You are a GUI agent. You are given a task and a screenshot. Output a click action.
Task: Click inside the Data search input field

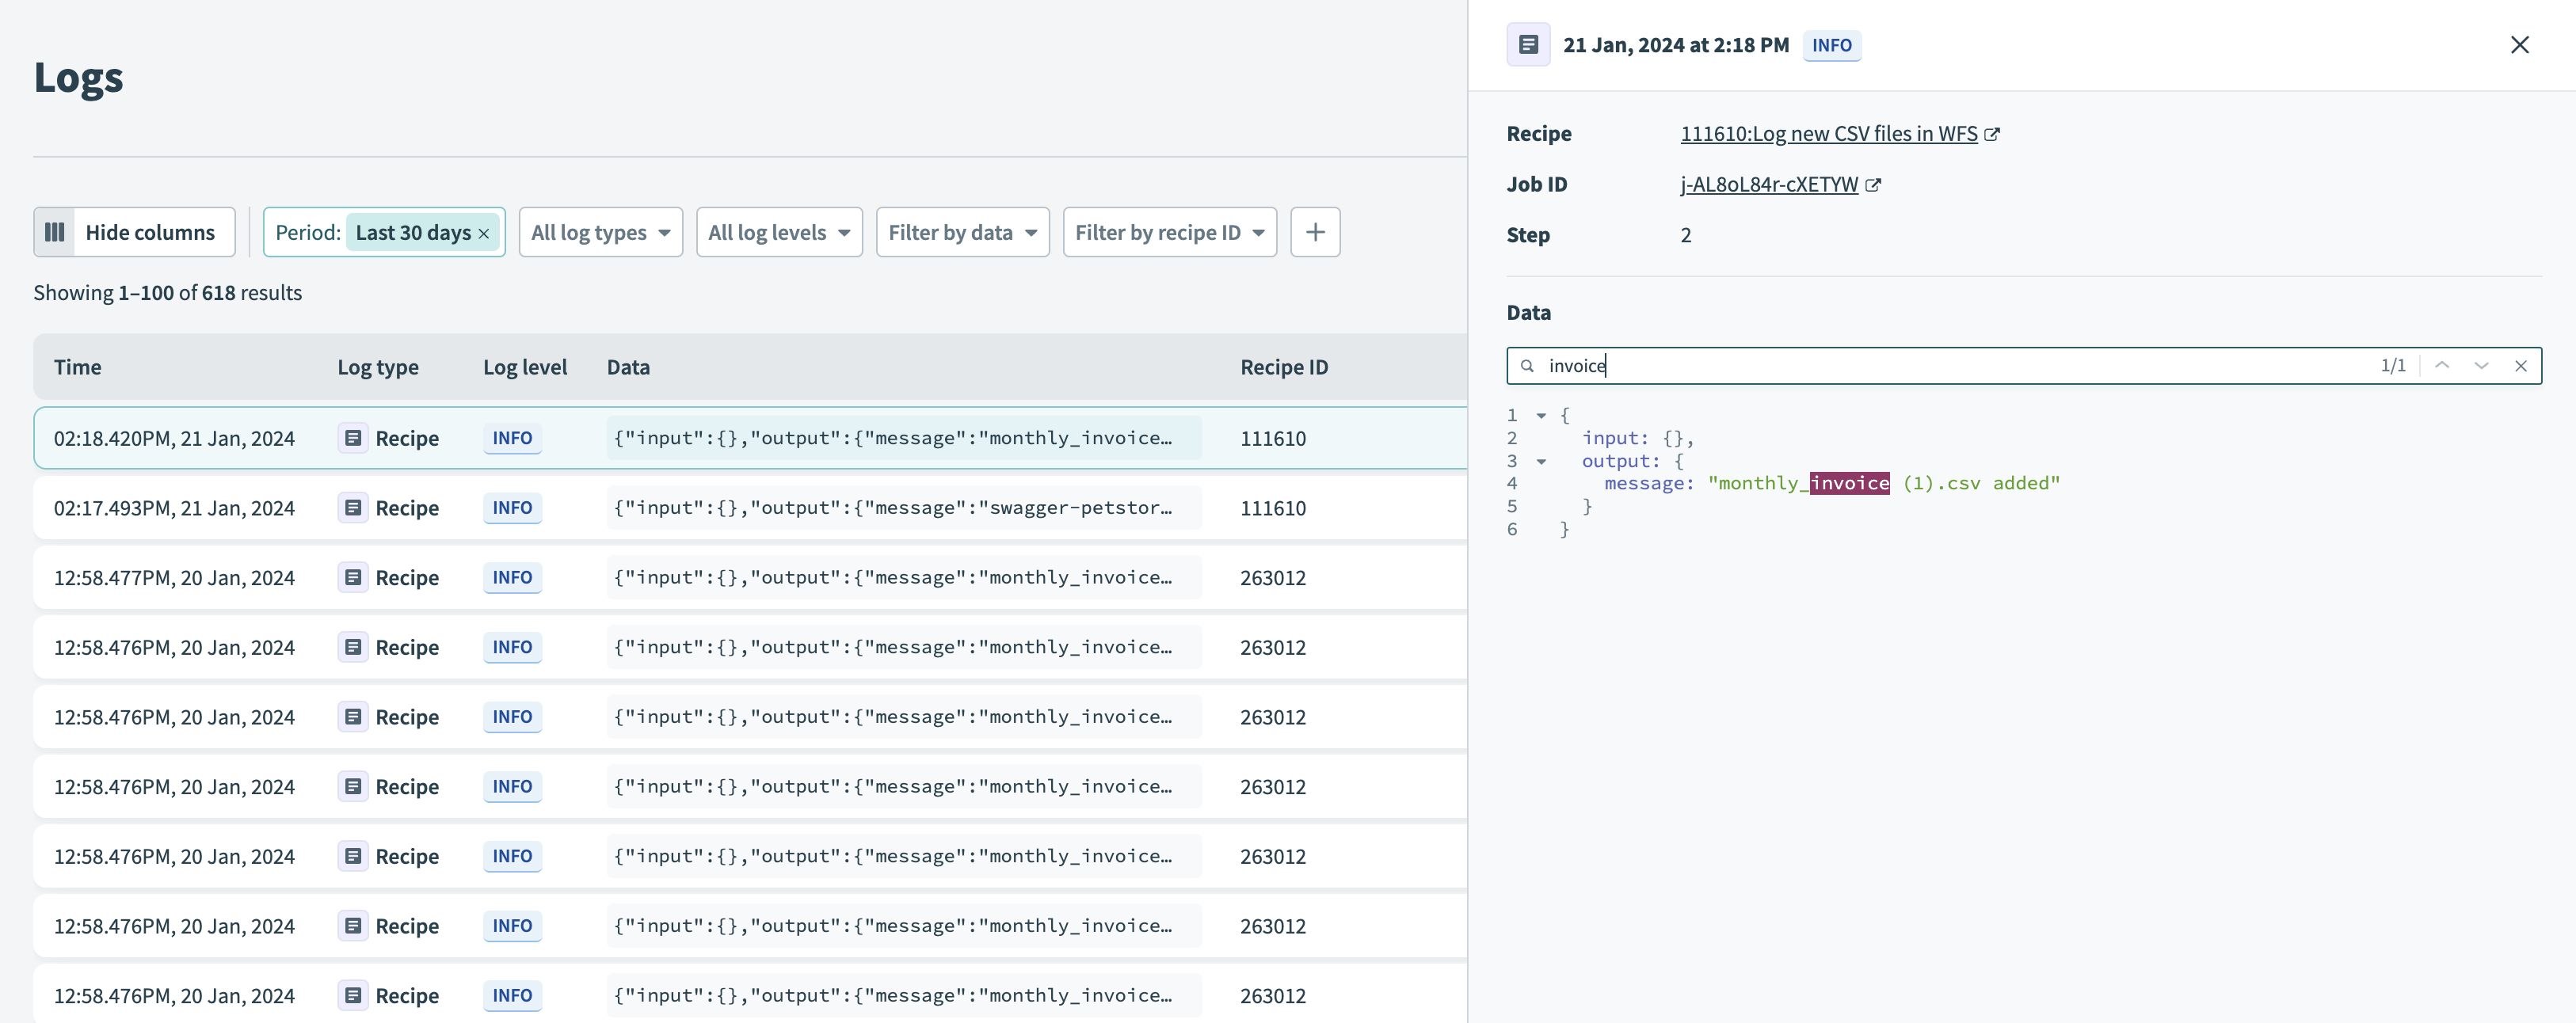1900,365
